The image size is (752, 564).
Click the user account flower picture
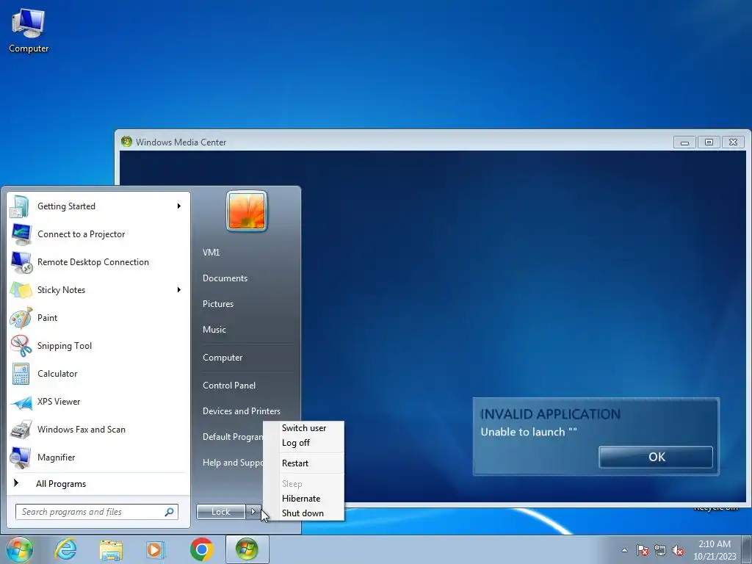(x=247, y=211)
